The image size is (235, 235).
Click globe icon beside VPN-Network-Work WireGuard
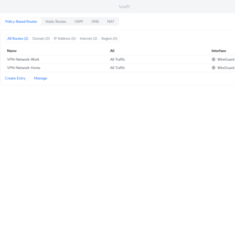tap(213, 59)
